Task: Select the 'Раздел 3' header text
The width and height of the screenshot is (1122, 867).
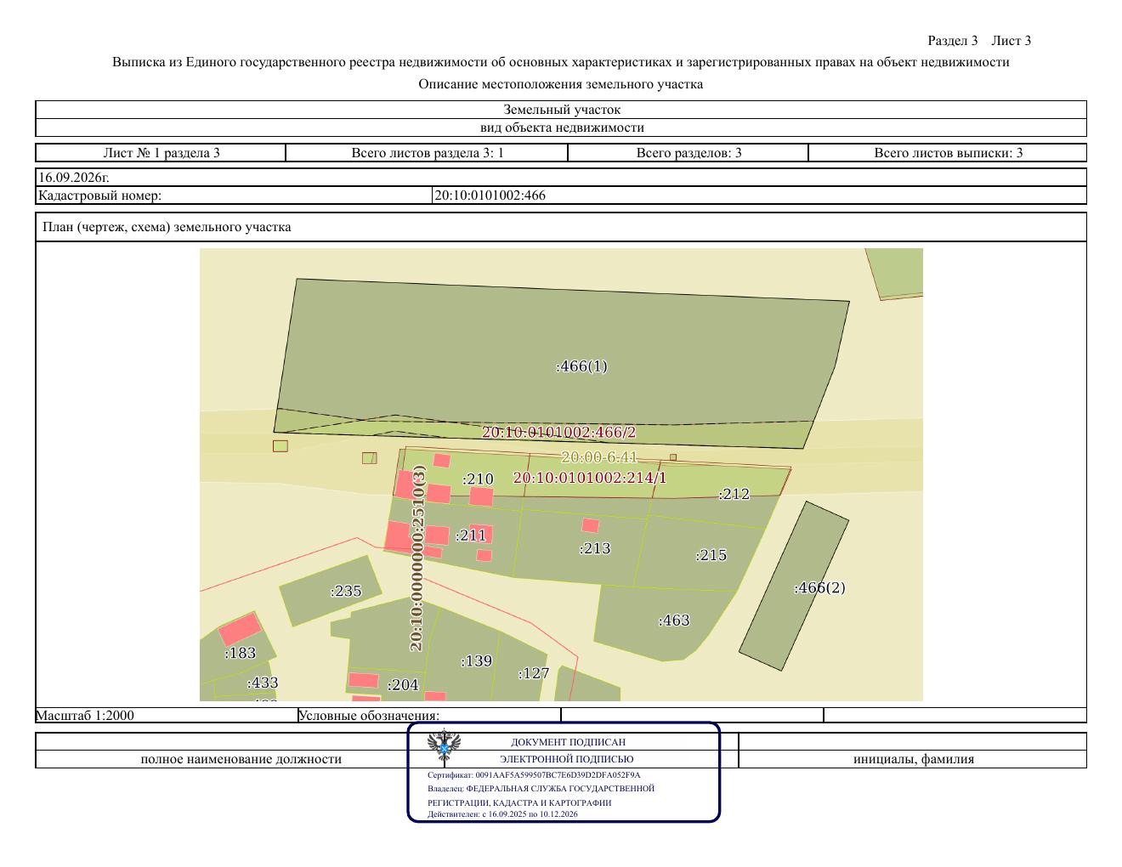Action: (x=952, y=41)
